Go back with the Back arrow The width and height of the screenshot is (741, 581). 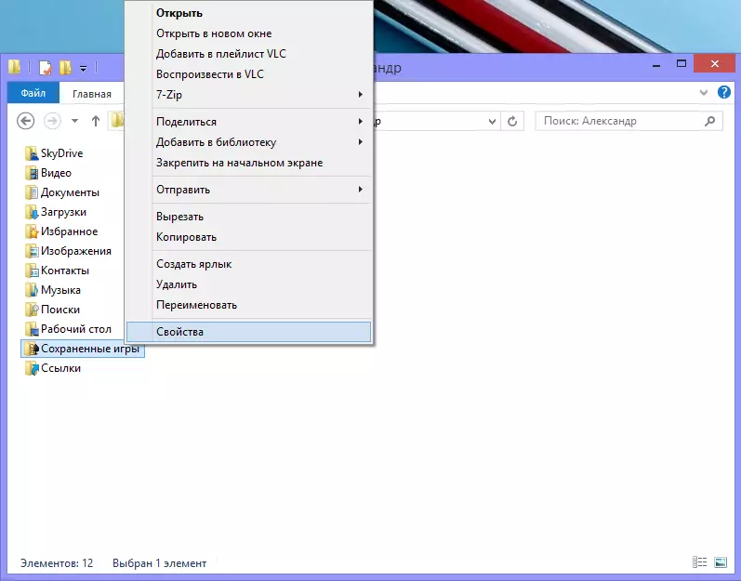click(x=25, y=121)
